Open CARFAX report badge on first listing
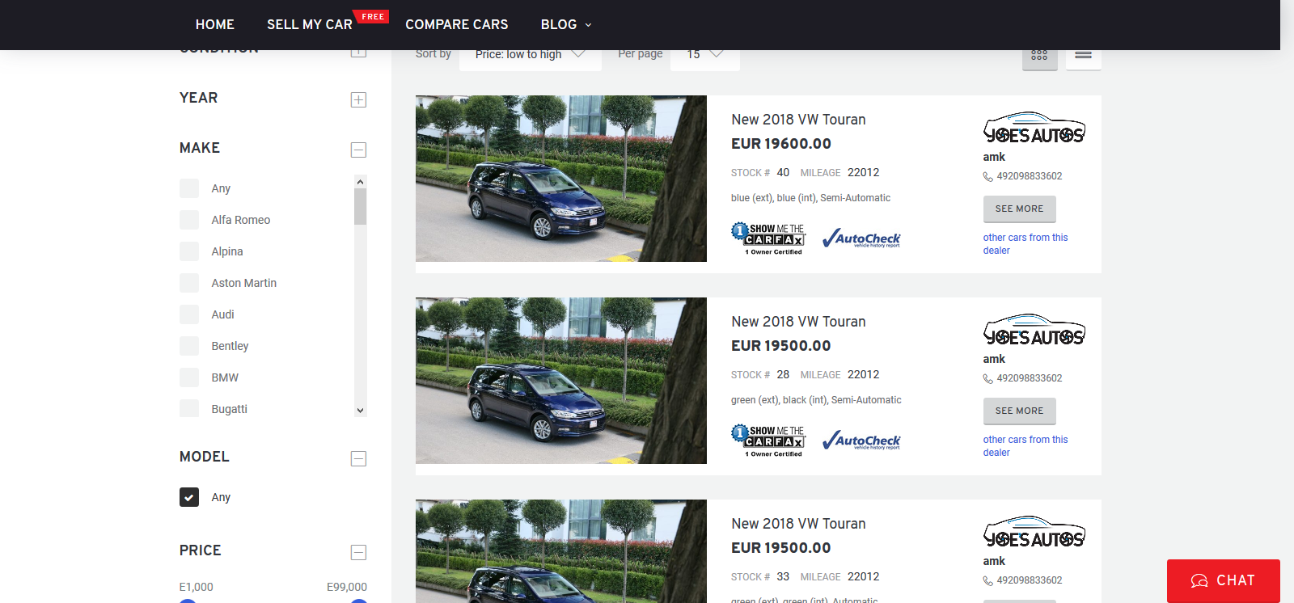The height and width of the screenshot is (603, 1294). point(768,238)
